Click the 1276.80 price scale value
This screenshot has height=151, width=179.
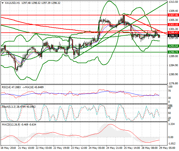173,83
